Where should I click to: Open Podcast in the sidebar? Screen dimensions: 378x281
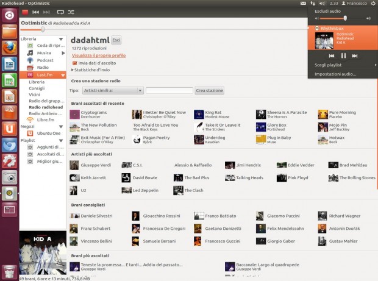click(40, 60)
